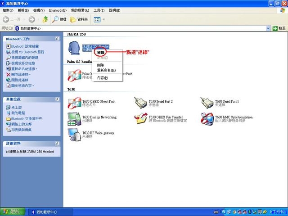Image resolution: width=288 pixels, height=216 pixels.
Task: Click the Back toolbar button
Action: click(x=12, y=19)
